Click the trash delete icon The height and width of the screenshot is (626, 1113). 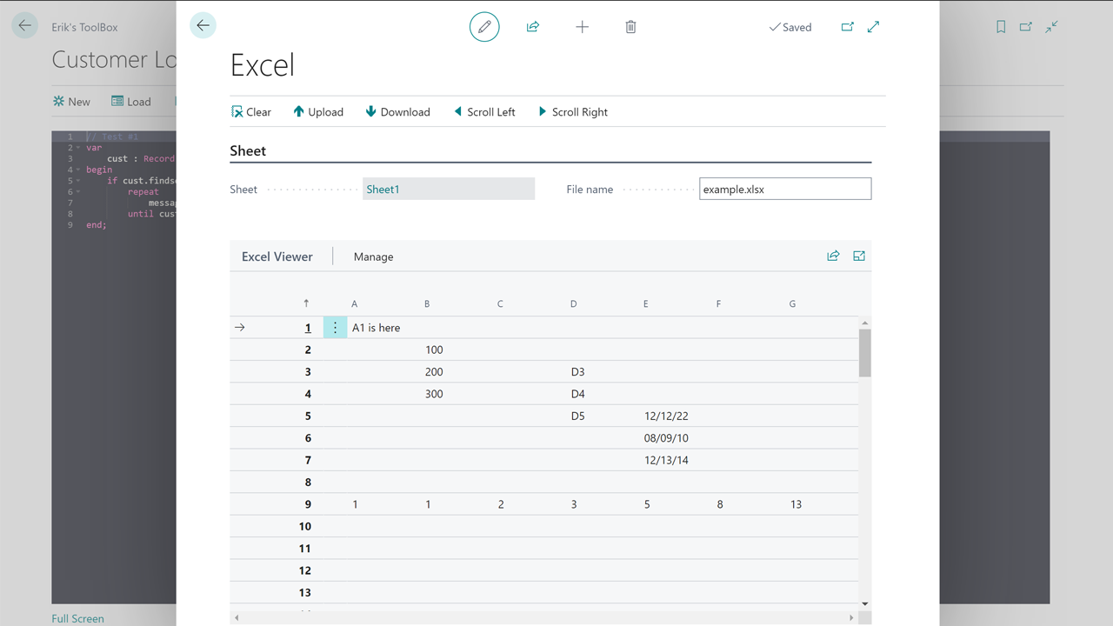[x=630, y=27]
